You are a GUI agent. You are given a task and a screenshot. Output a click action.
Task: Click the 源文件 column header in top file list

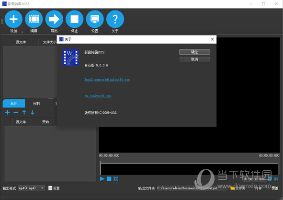pos(21,42)
